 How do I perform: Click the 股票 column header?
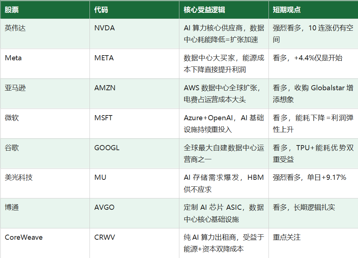45,10
